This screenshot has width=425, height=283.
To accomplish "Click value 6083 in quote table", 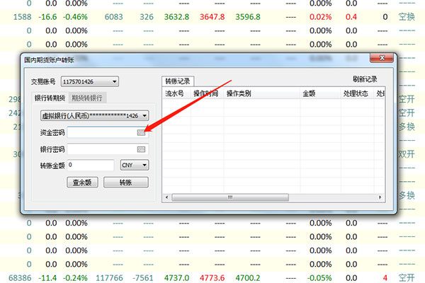I will coord(114,17).
